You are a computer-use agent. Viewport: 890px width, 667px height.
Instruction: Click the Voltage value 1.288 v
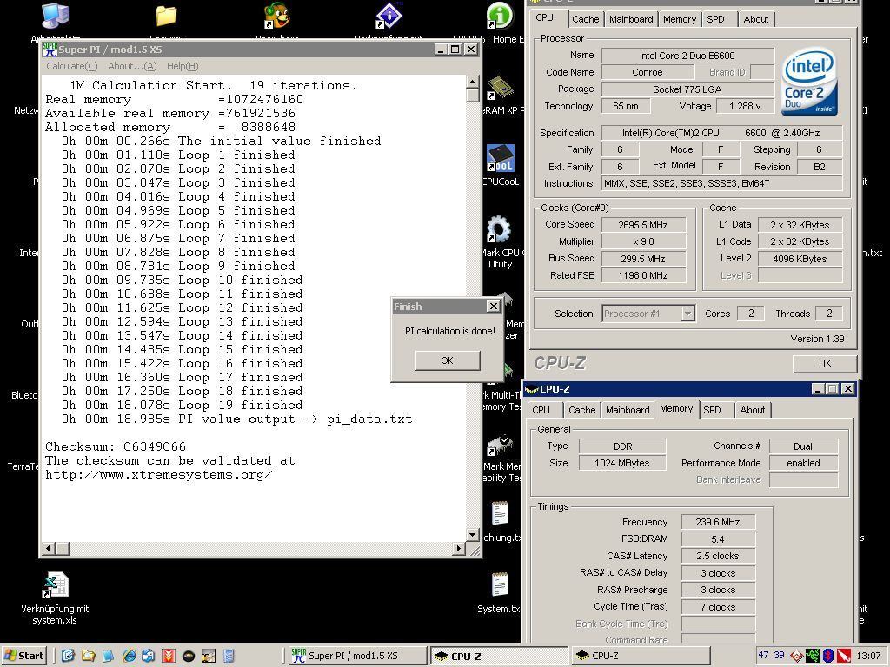point(745,105)
